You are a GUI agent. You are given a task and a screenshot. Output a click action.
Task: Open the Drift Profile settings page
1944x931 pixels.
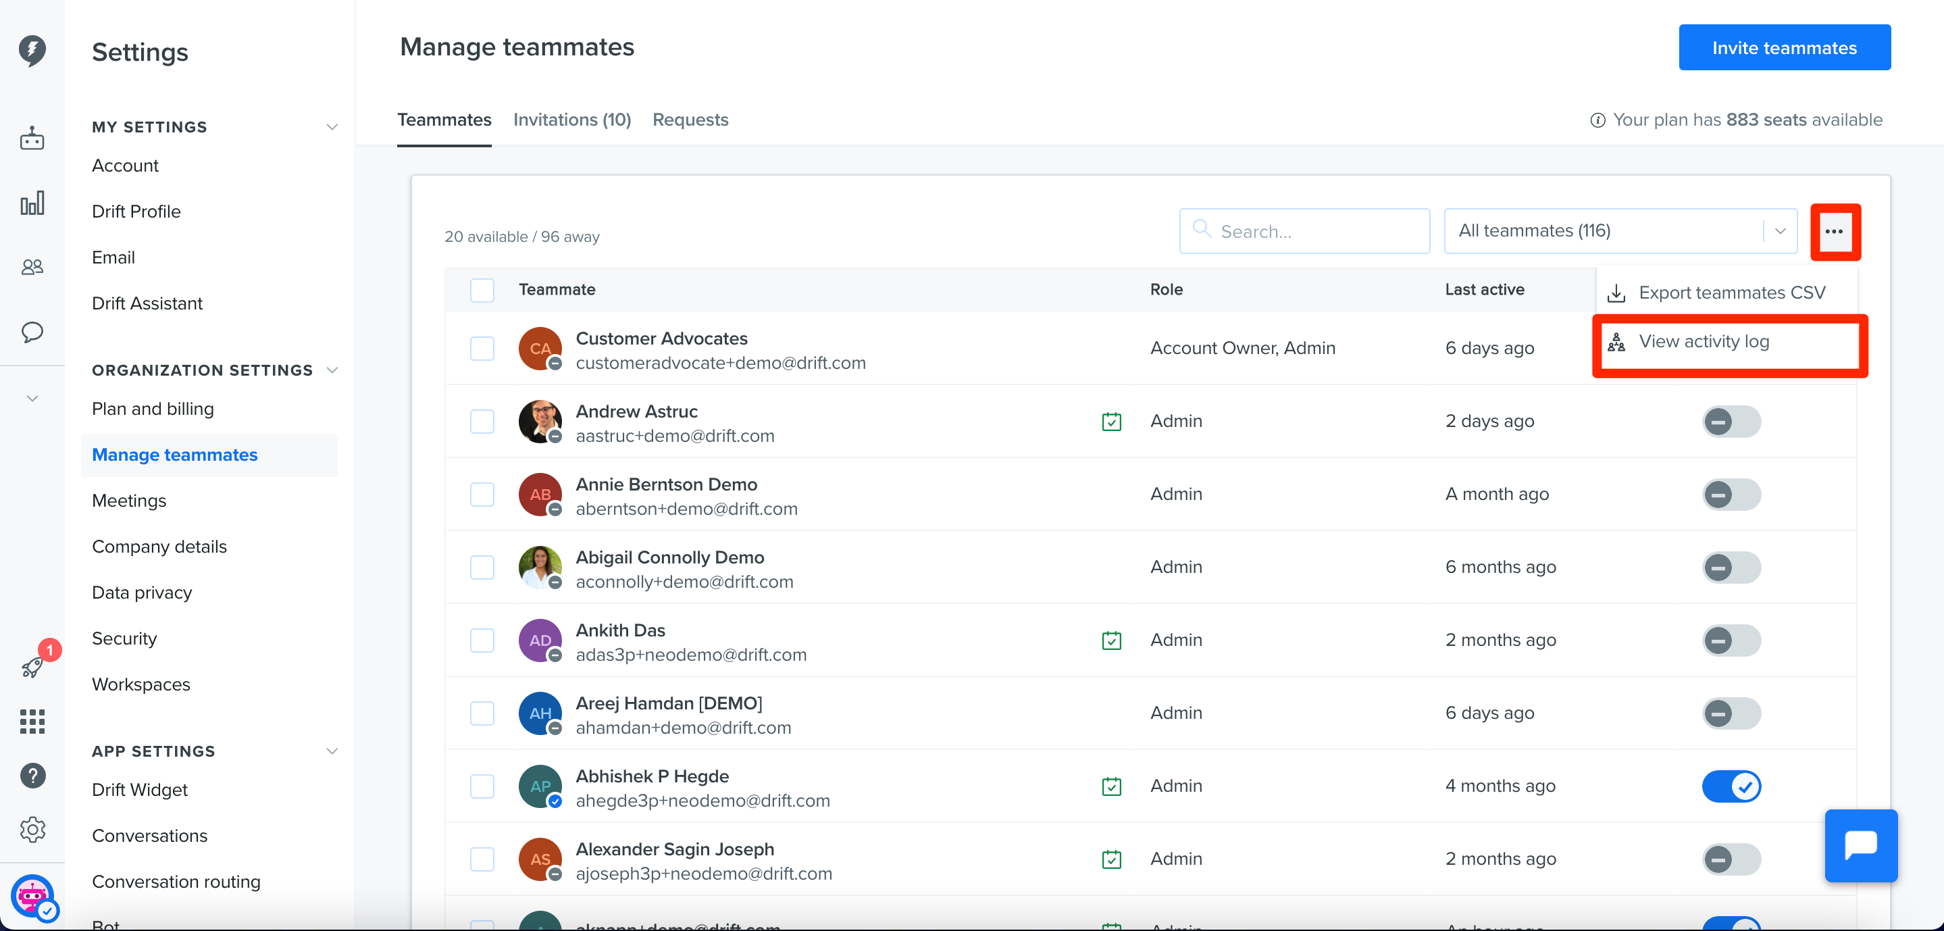tap(136, 211)
